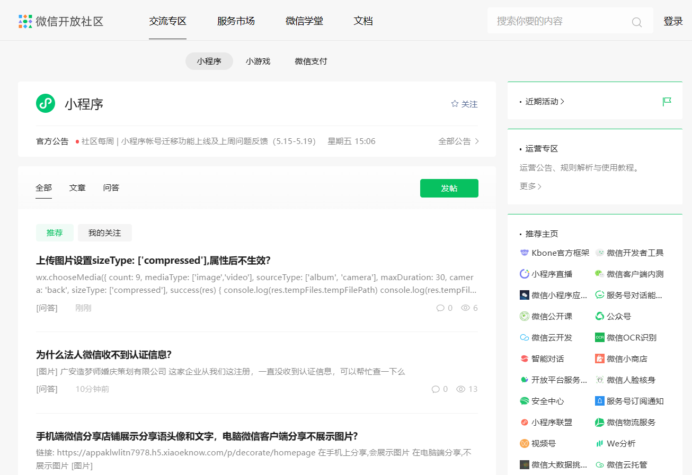Click the 登录 link
Screen dimensions: 692x475
[x=673, y=21]
